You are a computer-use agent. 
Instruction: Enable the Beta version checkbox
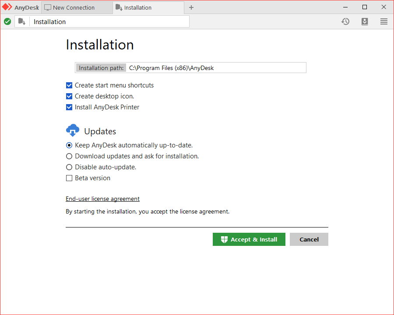click(x=69, y=178)
